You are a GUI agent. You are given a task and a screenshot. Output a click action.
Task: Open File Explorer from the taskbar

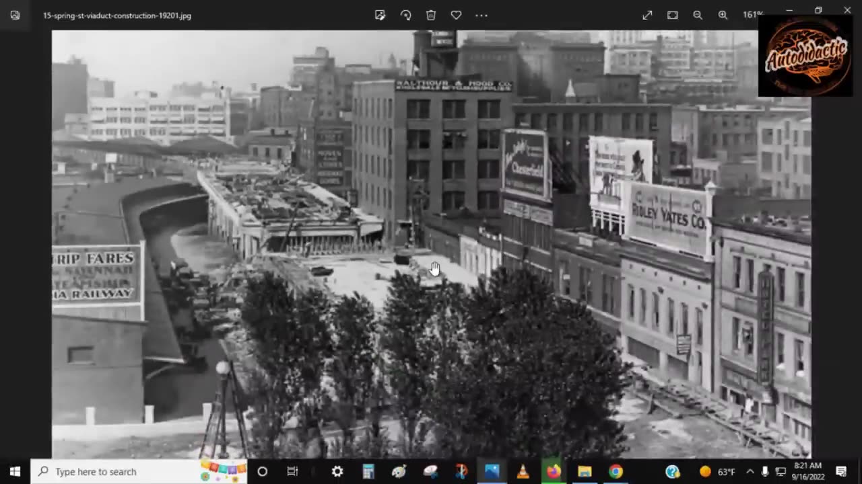pos(585,471)
